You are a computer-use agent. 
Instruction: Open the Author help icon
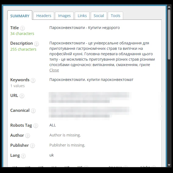(x=28, y=136)
